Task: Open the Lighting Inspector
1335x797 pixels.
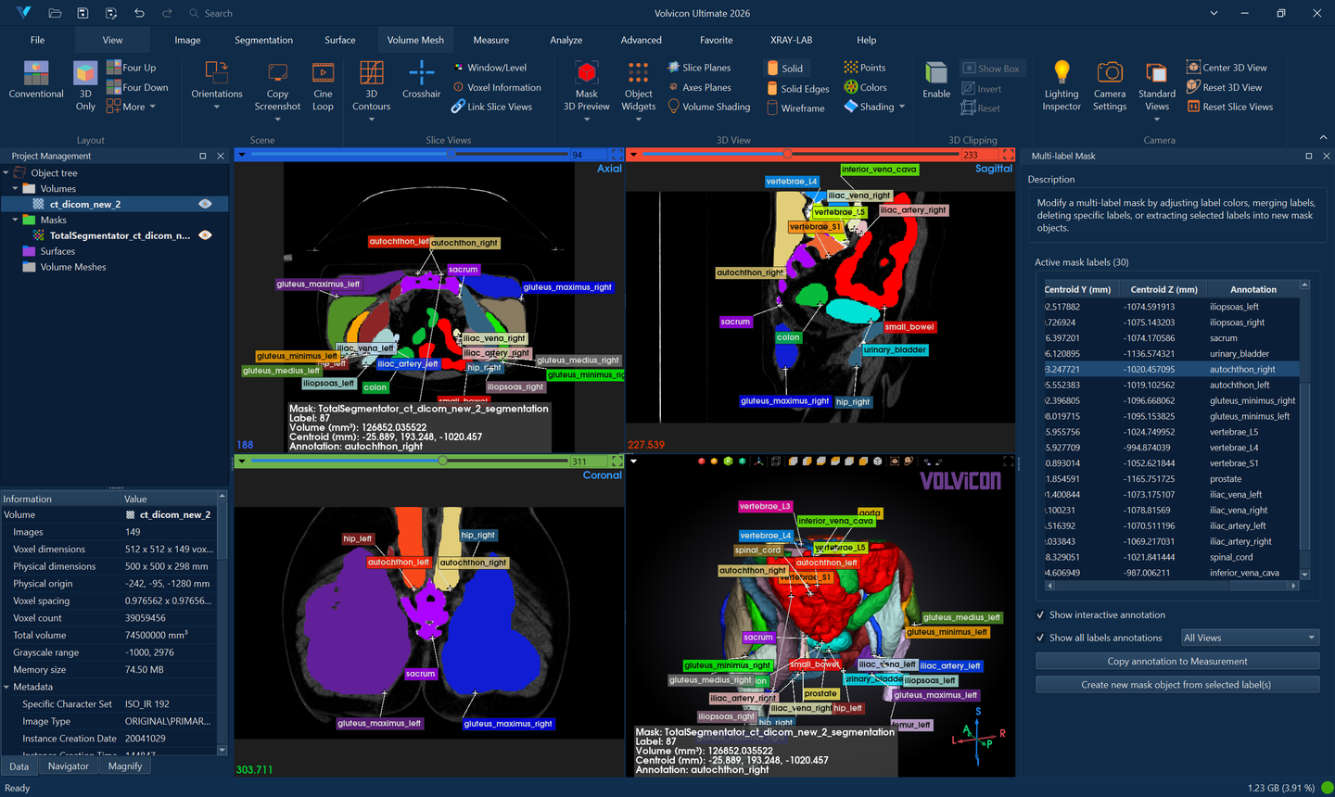Action: tap(1062, 86)
